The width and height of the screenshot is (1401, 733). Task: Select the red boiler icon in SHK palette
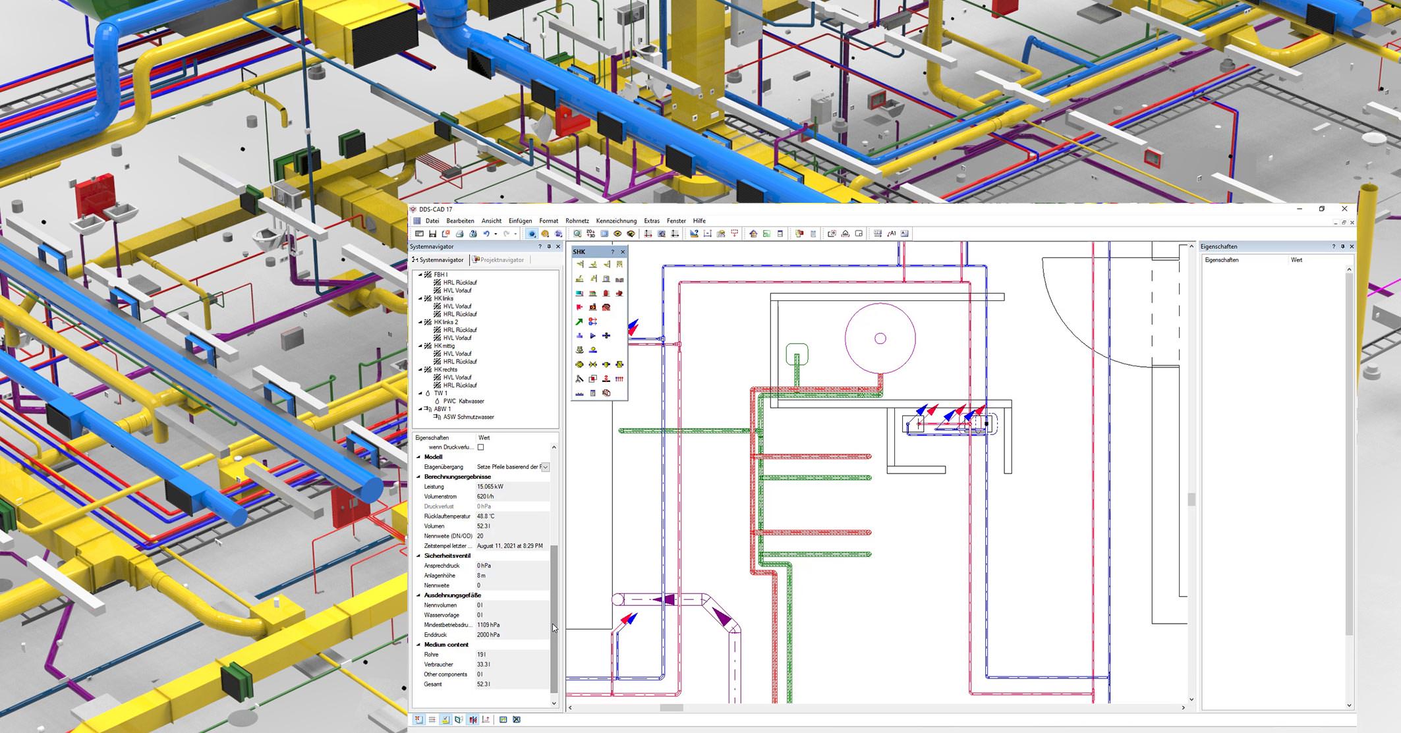(x=606, y=293)
